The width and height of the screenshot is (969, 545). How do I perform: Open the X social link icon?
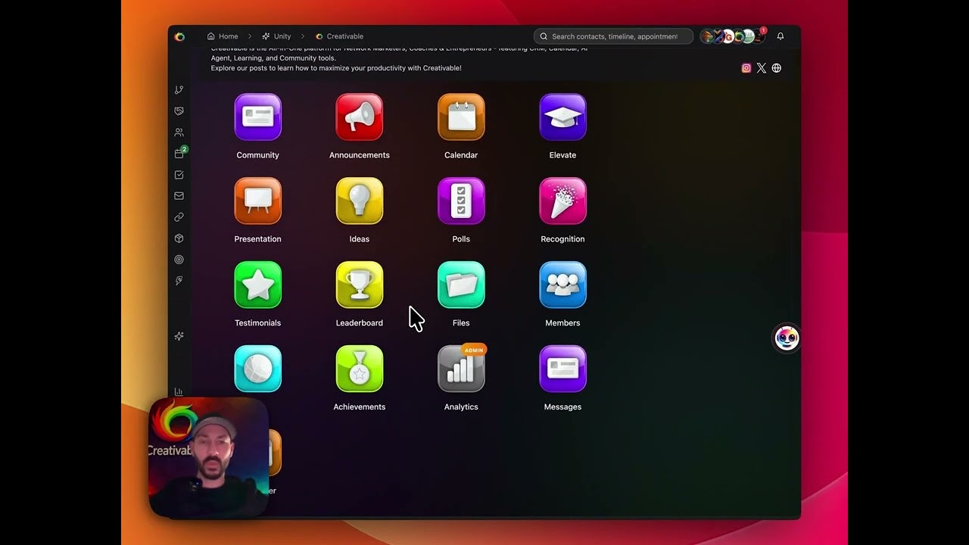coord(762,68)
